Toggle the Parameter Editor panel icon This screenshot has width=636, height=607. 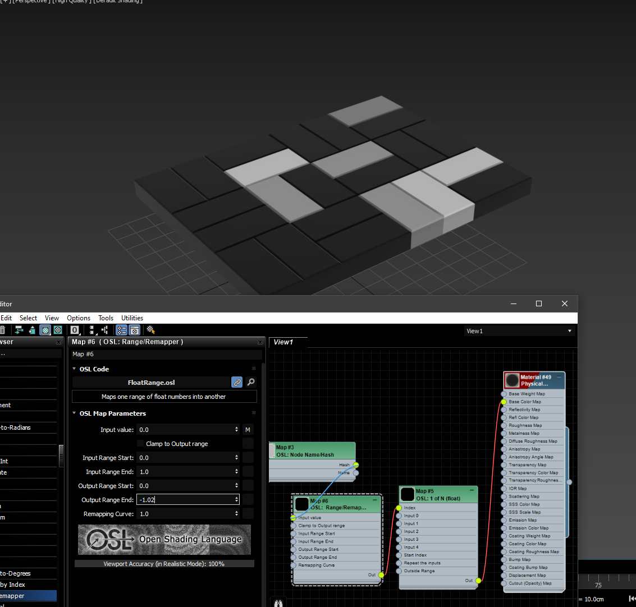click(x=134, y=330)
